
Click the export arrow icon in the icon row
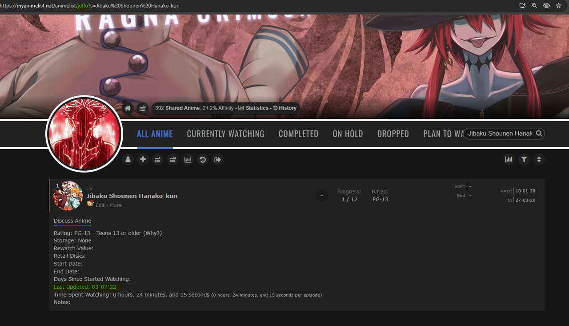tap(217, 160)
